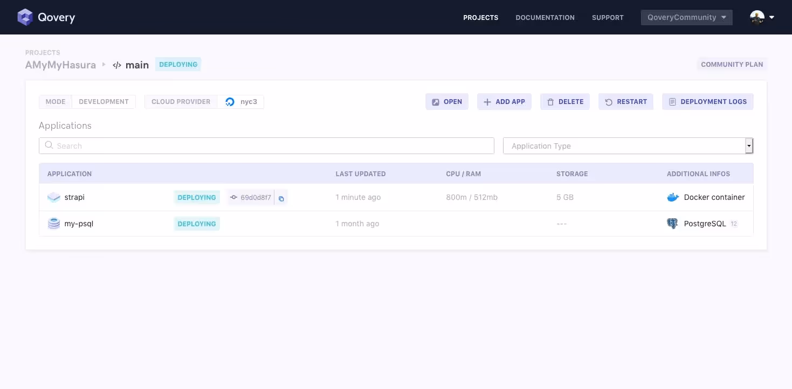Click the 800m / 512mb value

tap(472, 197)
